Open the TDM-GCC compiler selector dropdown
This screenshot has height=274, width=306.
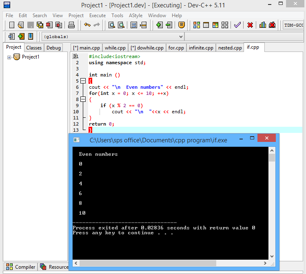coord(293,25)
